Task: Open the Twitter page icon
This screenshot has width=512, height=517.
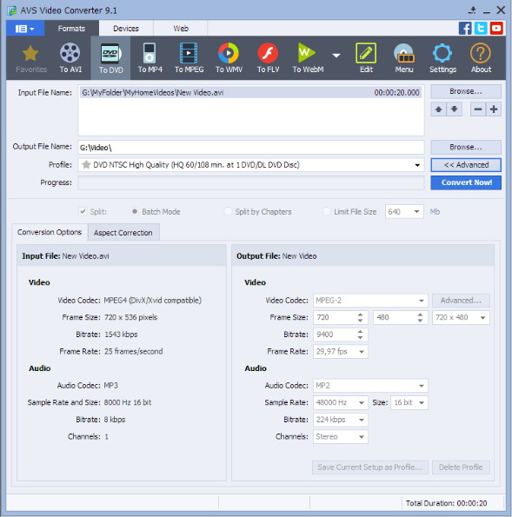Action: [x=481, y=29]
